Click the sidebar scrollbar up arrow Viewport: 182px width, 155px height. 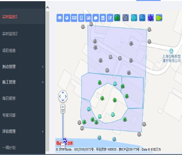click(x=47, y=8)
